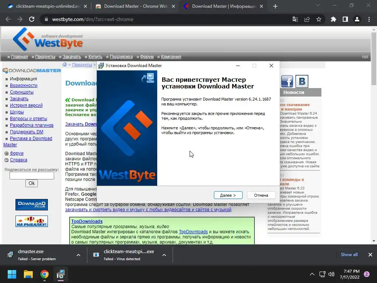The width and height of the screenshot is (377, 283).
Task: Open the Windows Start button
Action: tap(12, 274)
